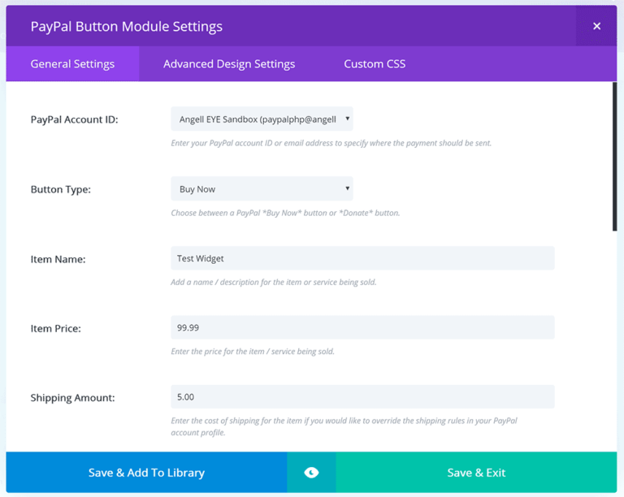The width and height of the screenshot is (624, 497).
Task: Open Advanced Design Settings tab
Action: tap(229, 64)
